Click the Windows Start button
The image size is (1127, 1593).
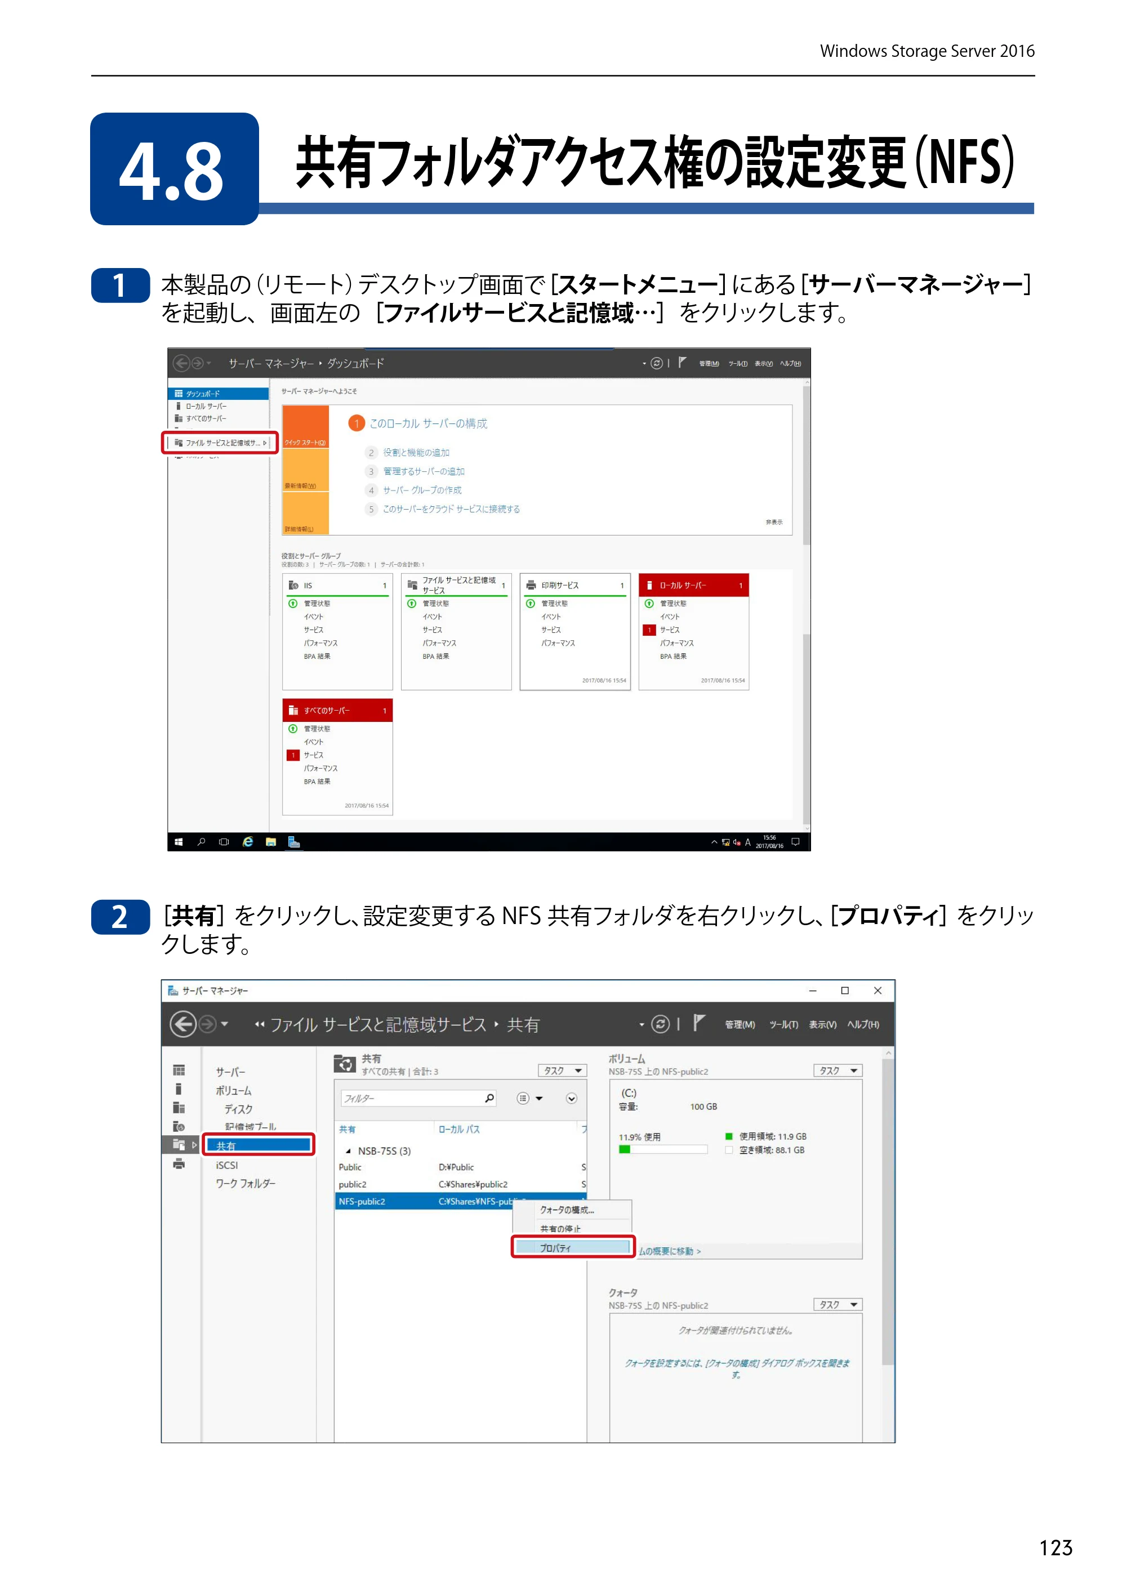click(x=179, y=842)
